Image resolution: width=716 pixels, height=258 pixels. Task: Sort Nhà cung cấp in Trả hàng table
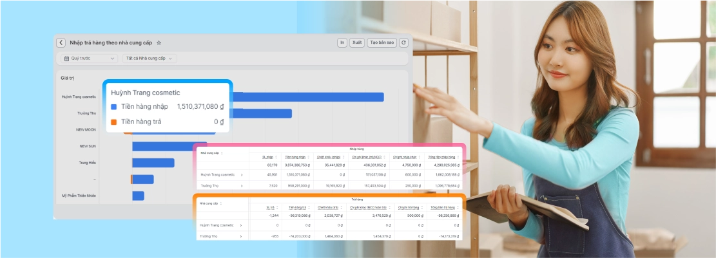click(222, 203)
